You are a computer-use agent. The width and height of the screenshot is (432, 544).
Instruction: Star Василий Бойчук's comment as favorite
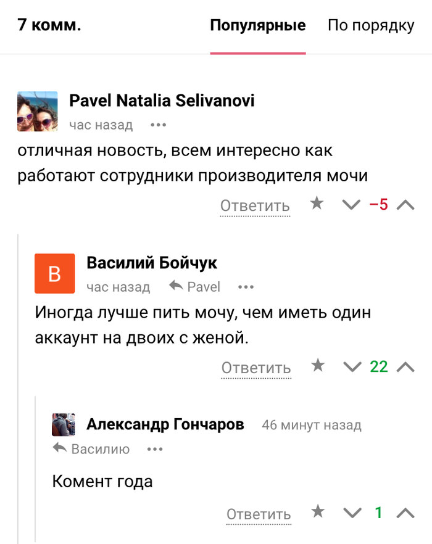click(318, 366)
